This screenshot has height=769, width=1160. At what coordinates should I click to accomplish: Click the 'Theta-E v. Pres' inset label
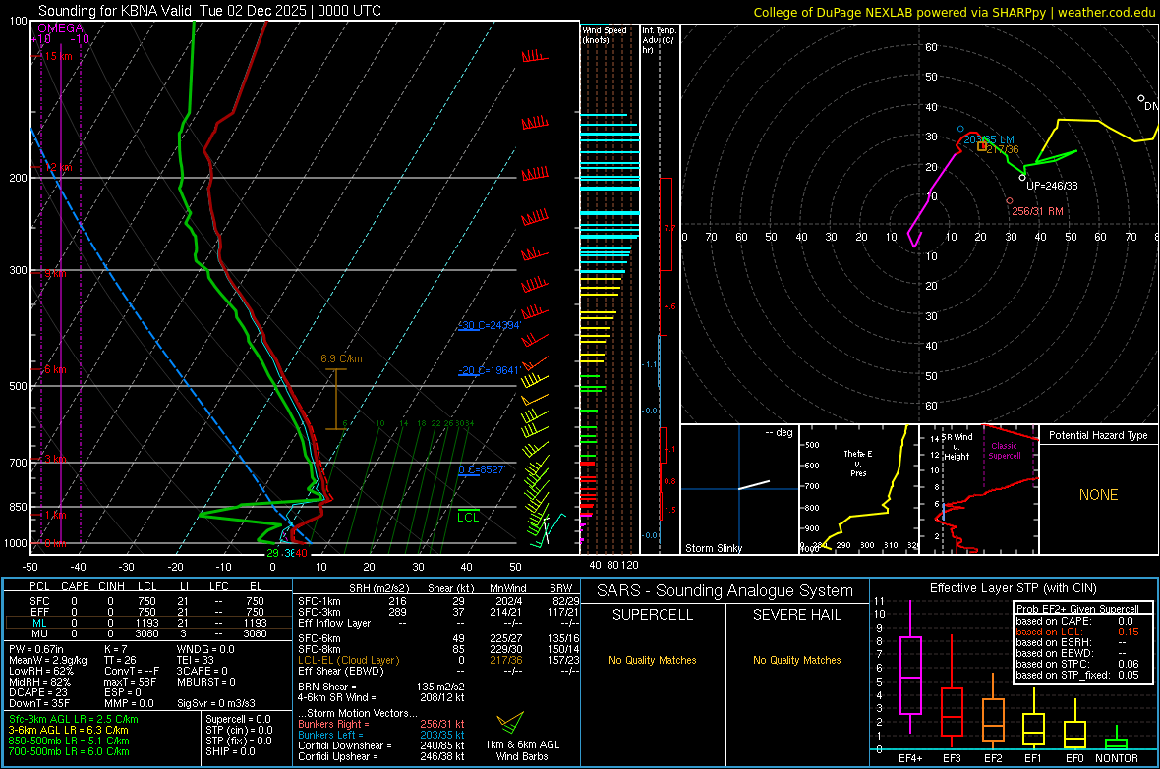pos(858,463)
